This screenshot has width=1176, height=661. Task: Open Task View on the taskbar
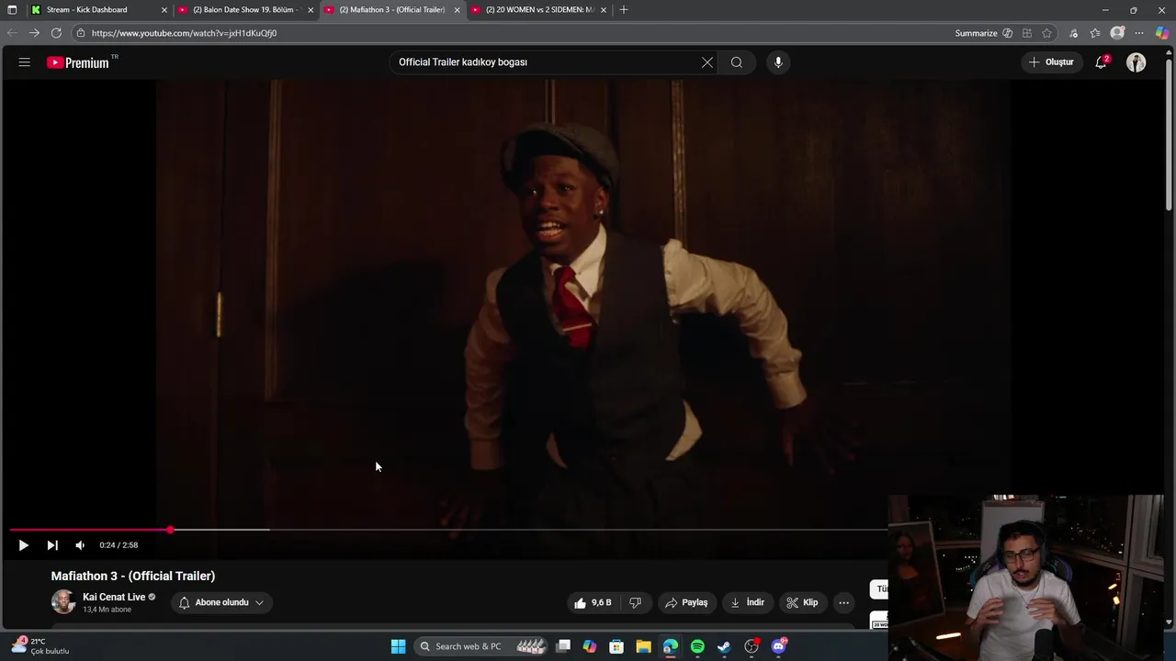(563, 646)
